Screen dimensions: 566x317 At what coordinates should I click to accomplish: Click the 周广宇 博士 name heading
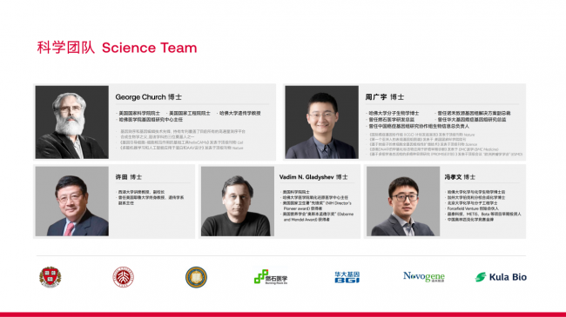point(384,97)
